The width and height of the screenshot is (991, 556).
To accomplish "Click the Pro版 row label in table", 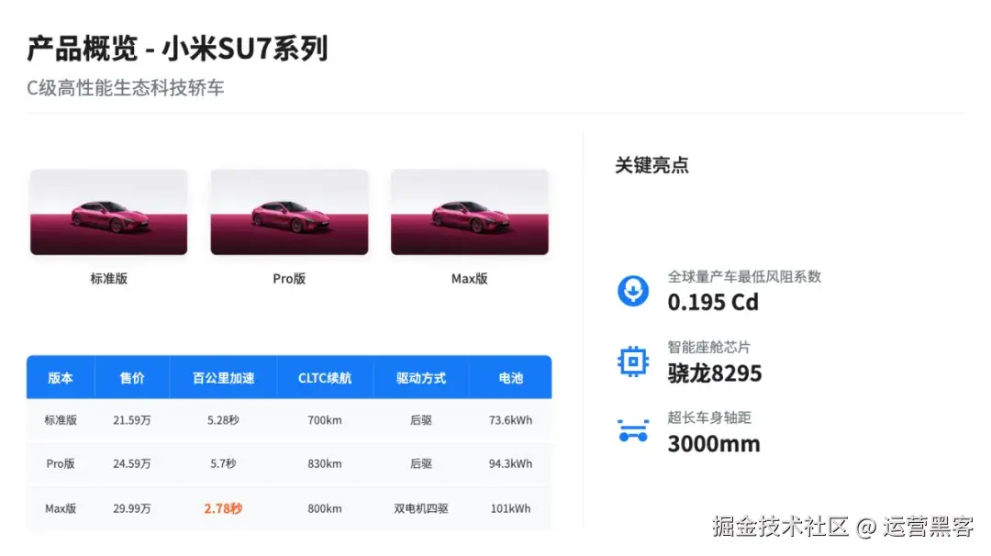I will [x=61, y=463].
